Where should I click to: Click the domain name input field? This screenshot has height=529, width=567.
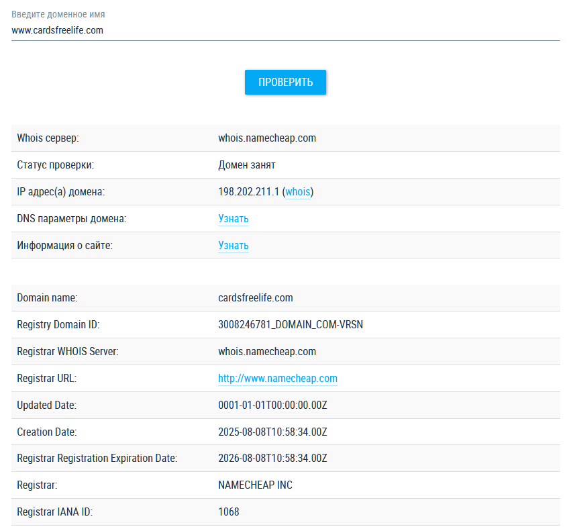(x=285, y=30)
